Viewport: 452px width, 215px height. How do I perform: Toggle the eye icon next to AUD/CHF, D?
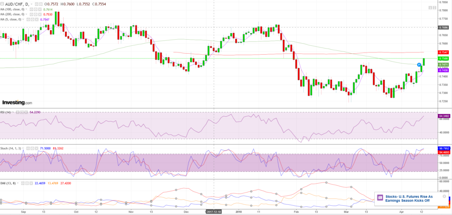click(37, 4)
